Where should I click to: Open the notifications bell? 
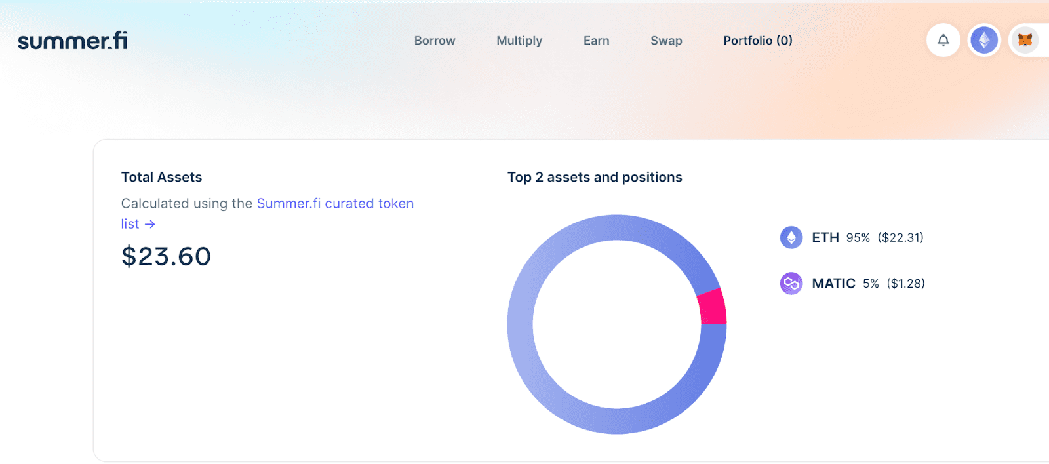coord(943,41)
